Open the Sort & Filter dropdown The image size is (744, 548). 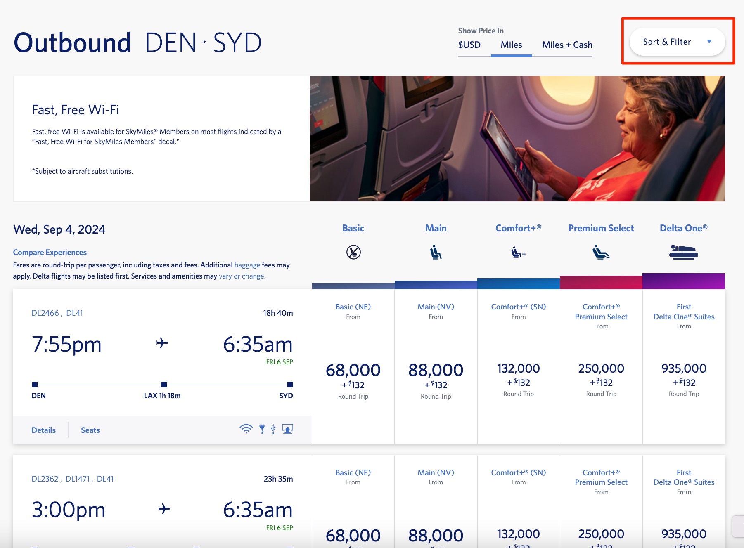point(677,41)
